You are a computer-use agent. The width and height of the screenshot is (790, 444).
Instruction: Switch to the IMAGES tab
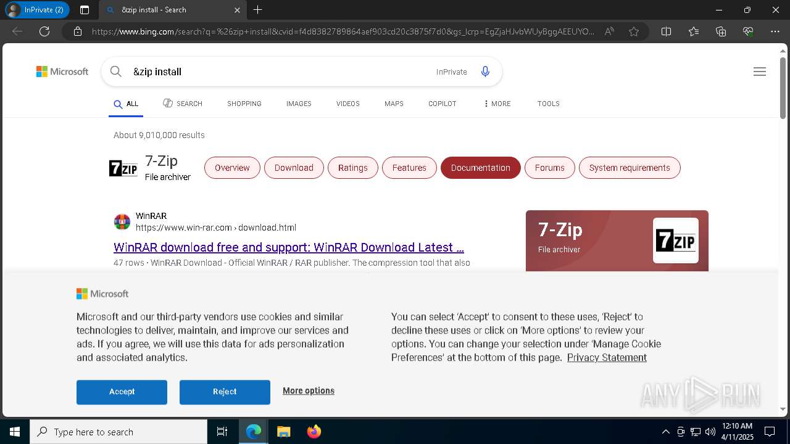[299, 104]
